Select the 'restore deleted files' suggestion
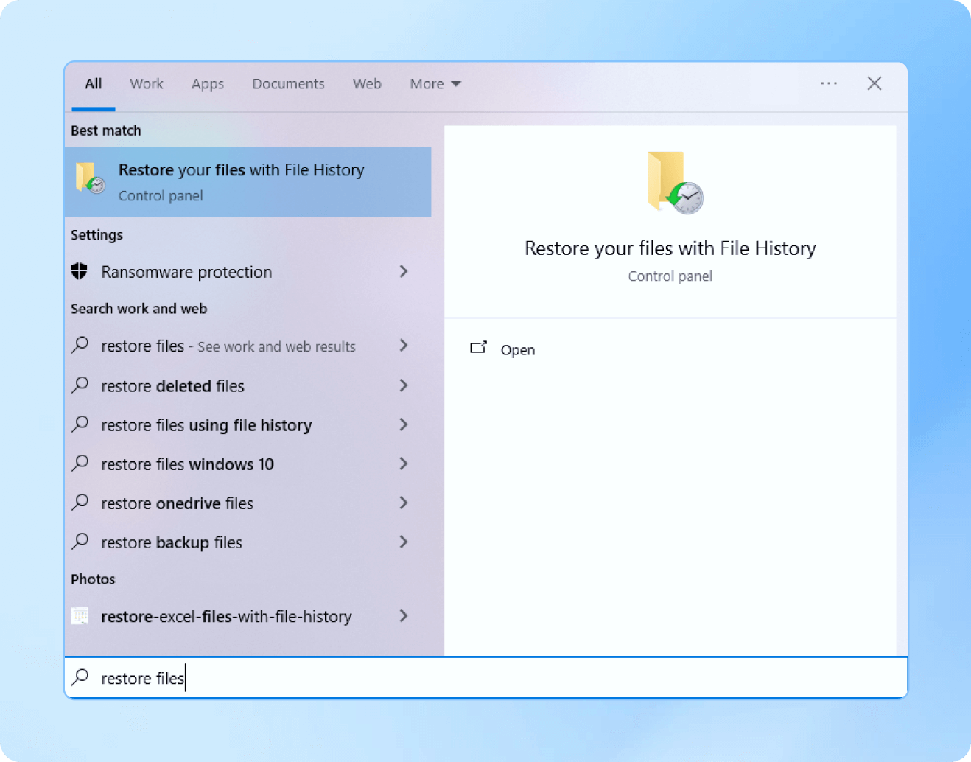The image size is (971, 762). tap(248, 385)
